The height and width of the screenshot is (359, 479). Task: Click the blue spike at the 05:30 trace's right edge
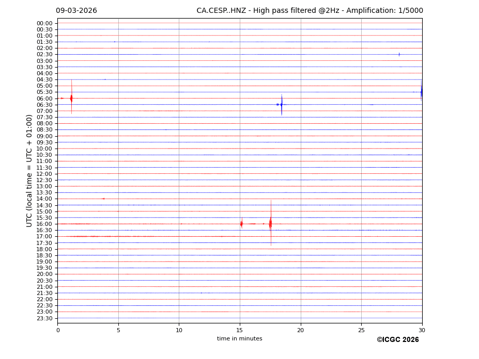coord(421,92)
